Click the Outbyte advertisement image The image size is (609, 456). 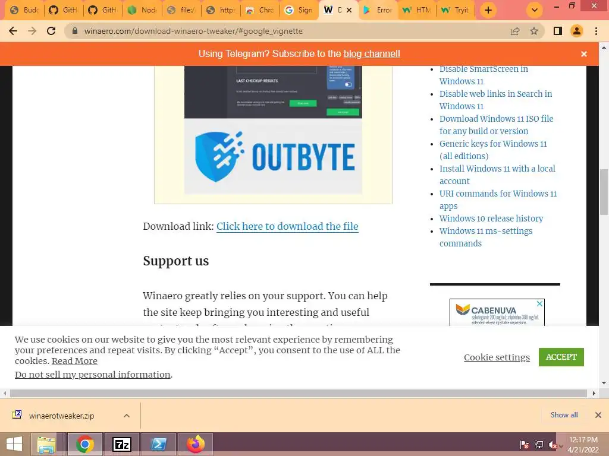coord(273,130)
